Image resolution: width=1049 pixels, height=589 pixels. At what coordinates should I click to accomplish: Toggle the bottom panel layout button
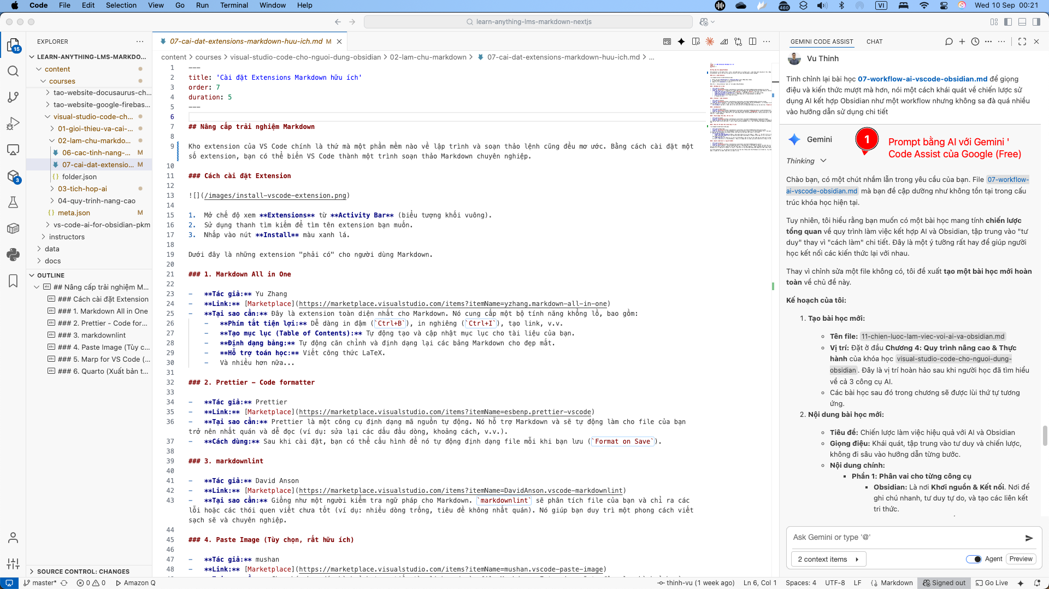tap(1022, 22)
